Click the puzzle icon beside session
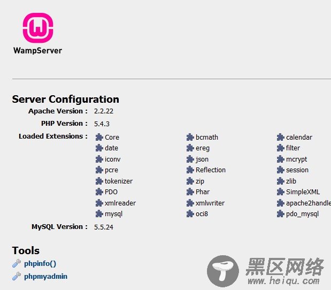Viewport: 331px width, 290px height. 280,170
